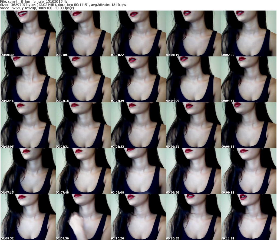Select the thumbnail stamped 00:03:18
This screenshot has height=240, width=277.
pyautogui.click(x=83, y=79)
